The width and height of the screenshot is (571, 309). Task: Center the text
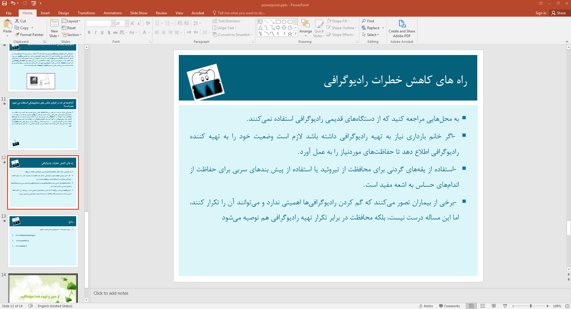(164, 32)
